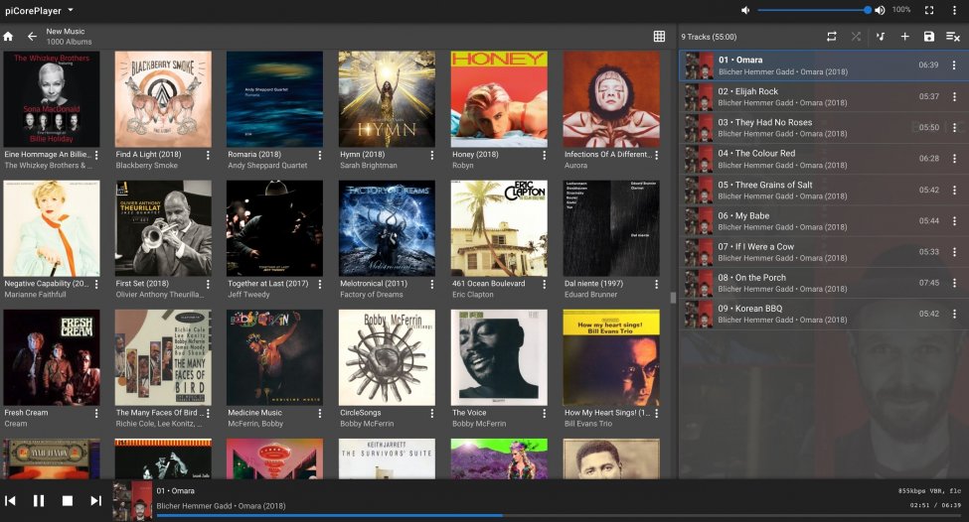Open the Romaria album menu
Image resolution: width=969 pixels, height=522 pixels.
pos(319,155)
